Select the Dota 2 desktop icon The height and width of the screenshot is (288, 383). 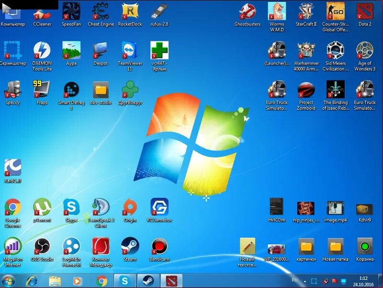click(365, 14)
